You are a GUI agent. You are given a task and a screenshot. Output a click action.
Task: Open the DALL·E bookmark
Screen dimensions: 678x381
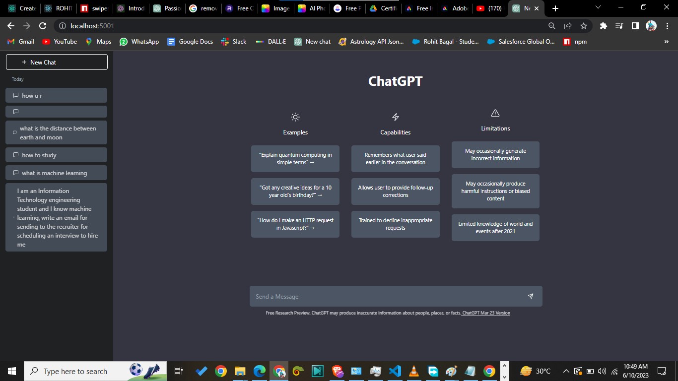(271, 42)
